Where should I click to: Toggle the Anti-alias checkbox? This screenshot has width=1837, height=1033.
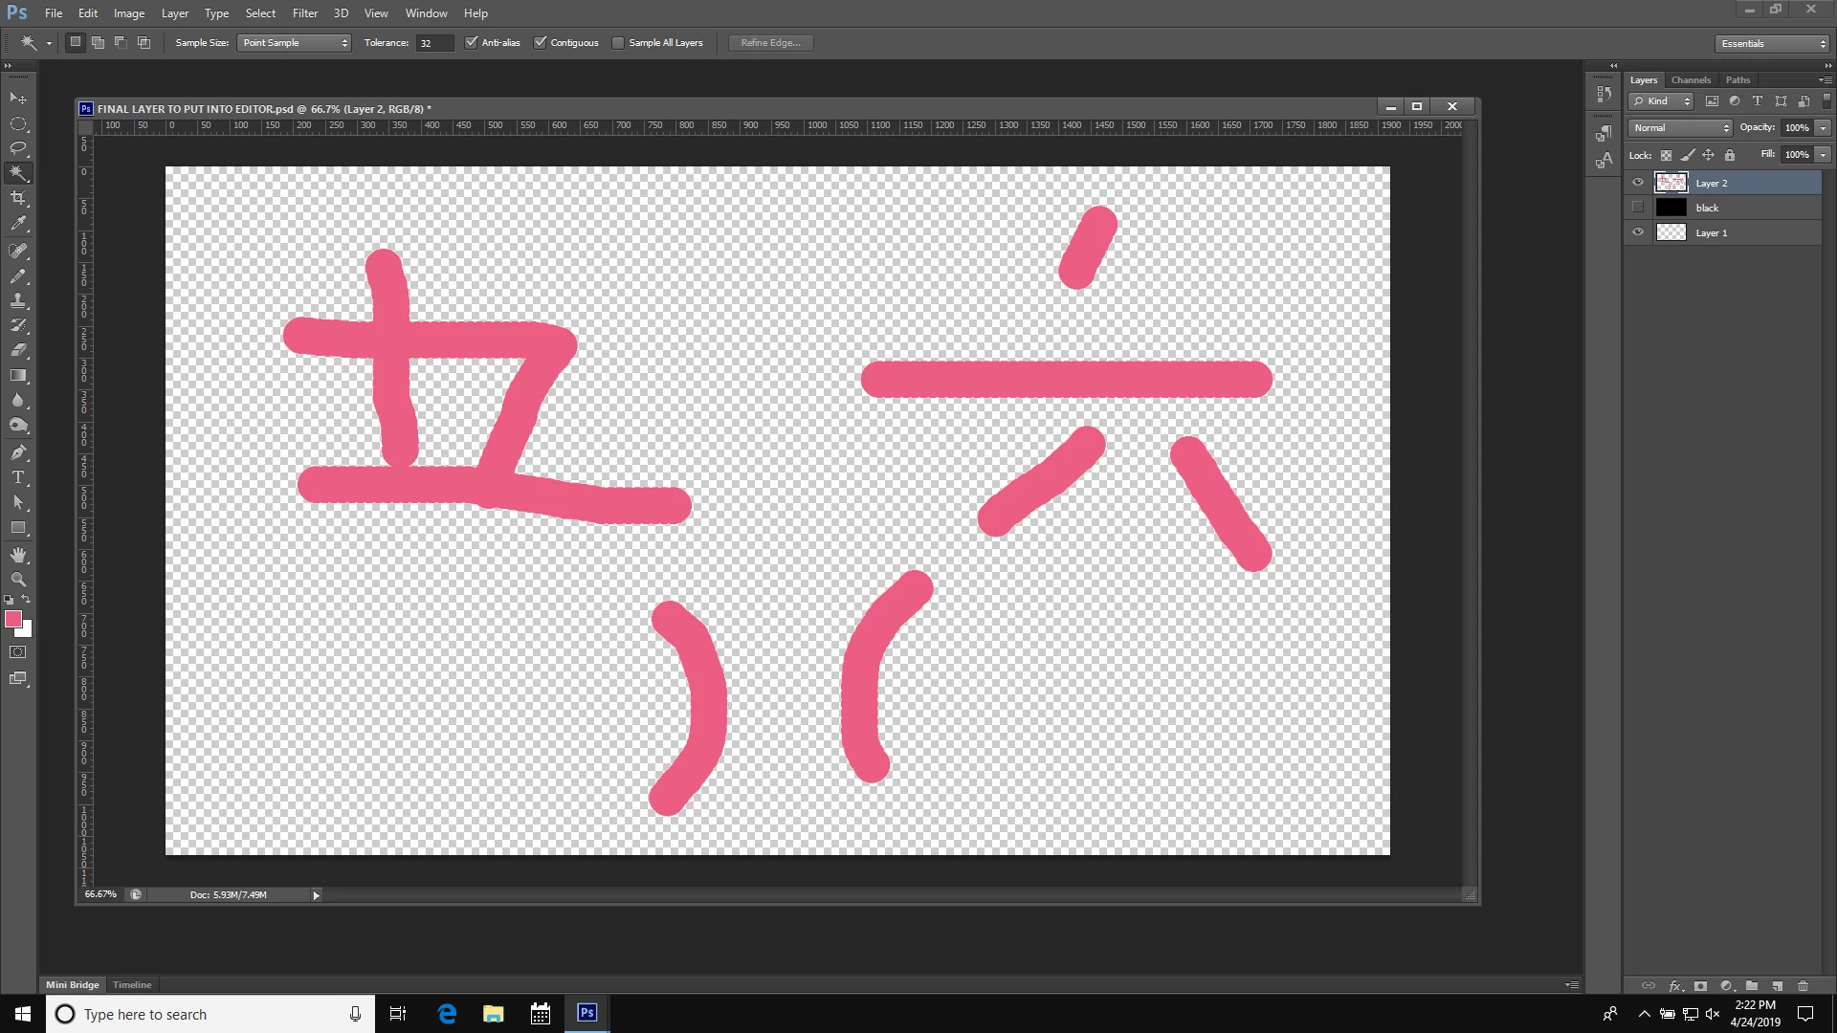point(471,42)
